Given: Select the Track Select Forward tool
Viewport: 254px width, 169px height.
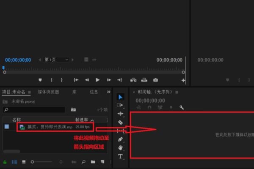Looking at the screenshot, I should (120, 106).
